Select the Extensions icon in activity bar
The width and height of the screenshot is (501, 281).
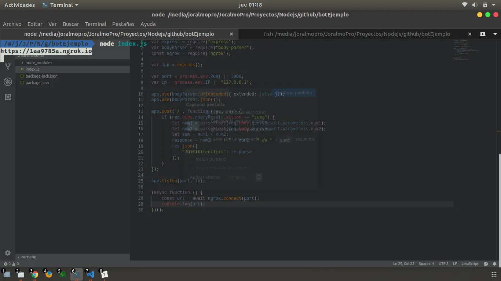pyautogui.click(x=8, y=97)
